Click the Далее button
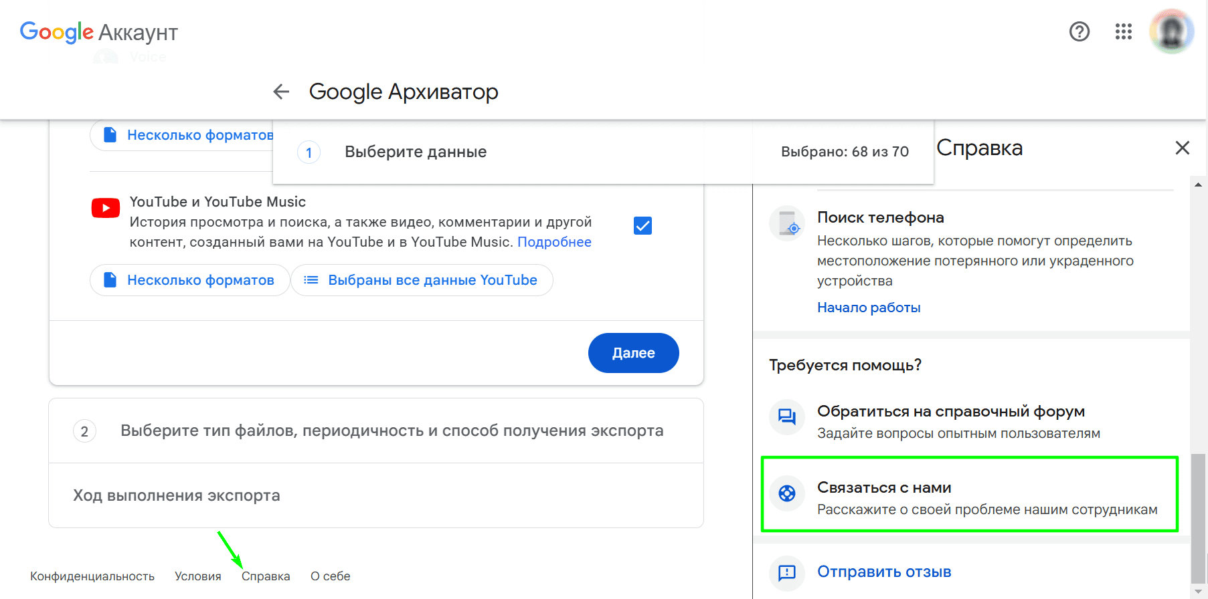The width and height of the screenshot is (1208, 599). point(633,353)
